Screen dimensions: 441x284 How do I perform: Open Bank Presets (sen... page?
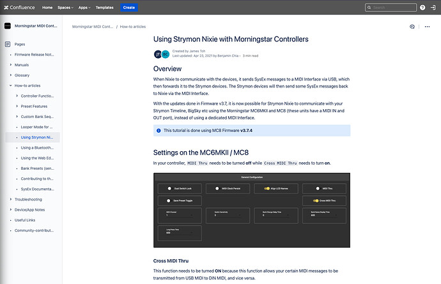38,168
